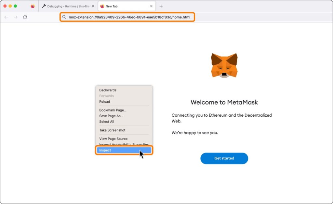Viewport: 333px width, 204px height.
Task: Click the Get started button
Action: pyautogui.click(x=224, y=158)
